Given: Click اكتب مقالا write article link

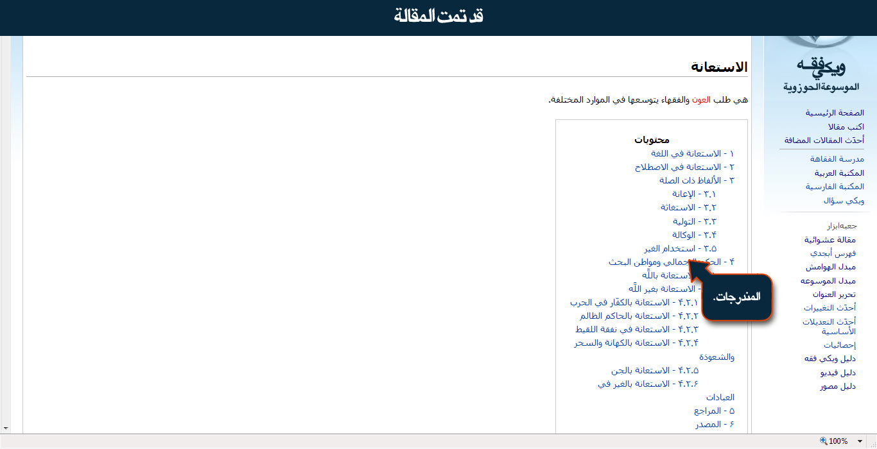Looking at the screenshot, I should point(846,127).
